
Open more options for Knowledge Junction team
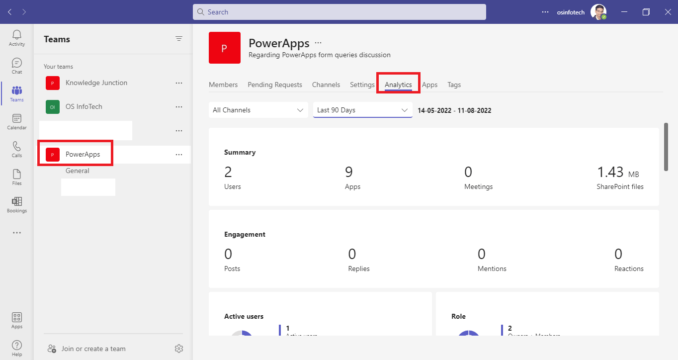179,83
